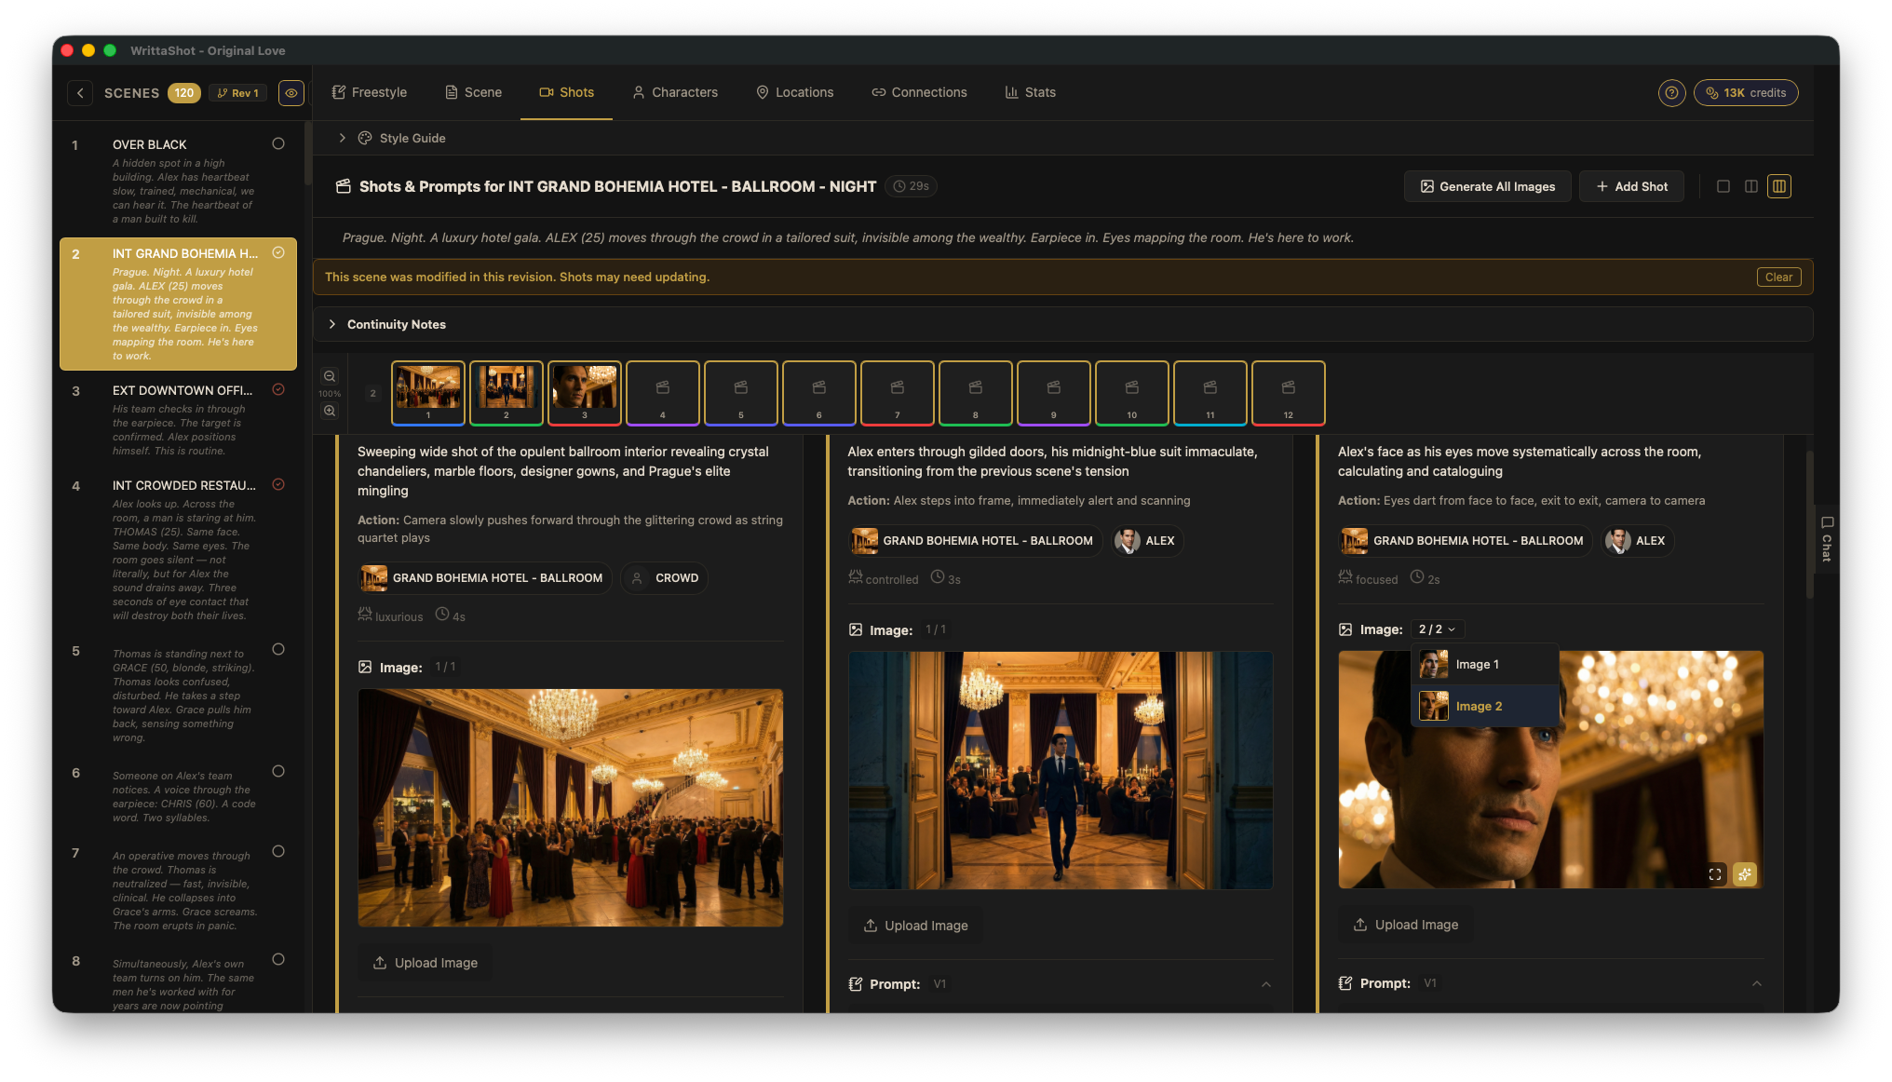Image resolution: width=1892 pixels, height=1082 pixels.
Task: Open the Help question mark icon
Action: tap(1671, 92)
